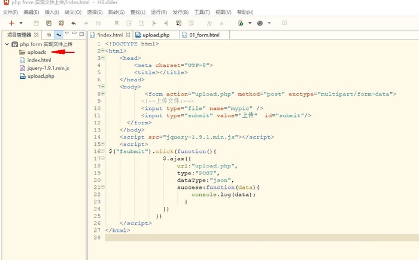
Task: Open the 文件(F) menu
Action: click(x=10, y=13)
